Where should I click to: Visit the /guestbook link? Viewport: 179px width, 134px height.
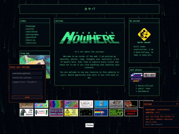pos(31,37)
